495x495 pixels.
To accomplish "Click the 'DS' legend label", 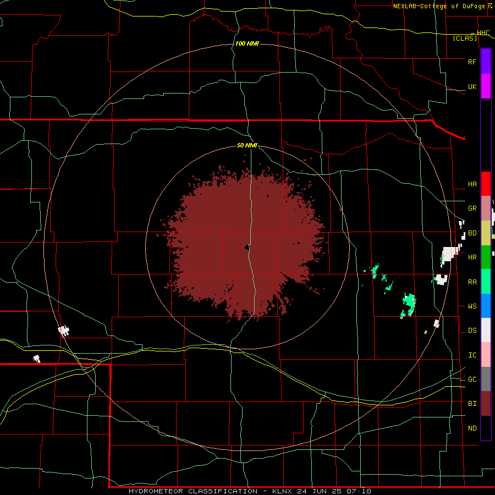I will (472, 331).
